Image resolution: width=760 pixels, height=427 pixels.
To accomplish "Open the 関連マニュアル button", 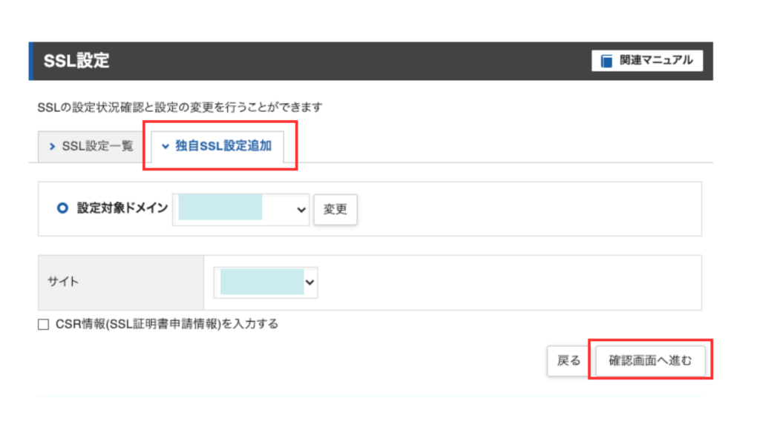I will click(647, 61).
